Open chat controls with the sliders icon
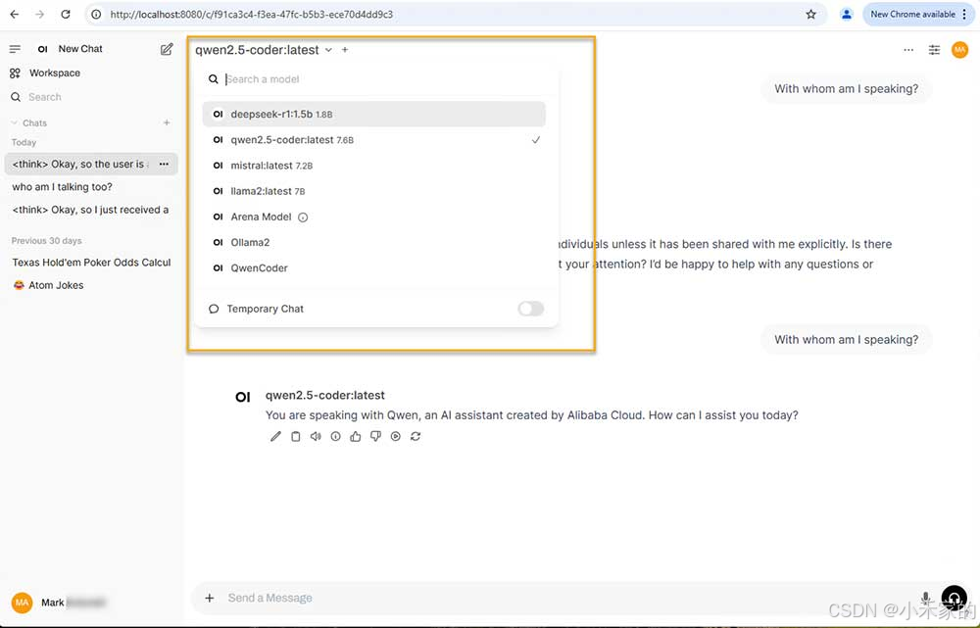The height and width of the screenshot is (628, 980). [934, 50]
